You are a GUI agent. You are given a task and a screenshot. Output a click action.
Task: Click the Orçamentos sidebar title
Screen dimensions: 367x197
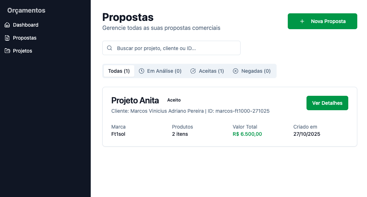[26, 11]
